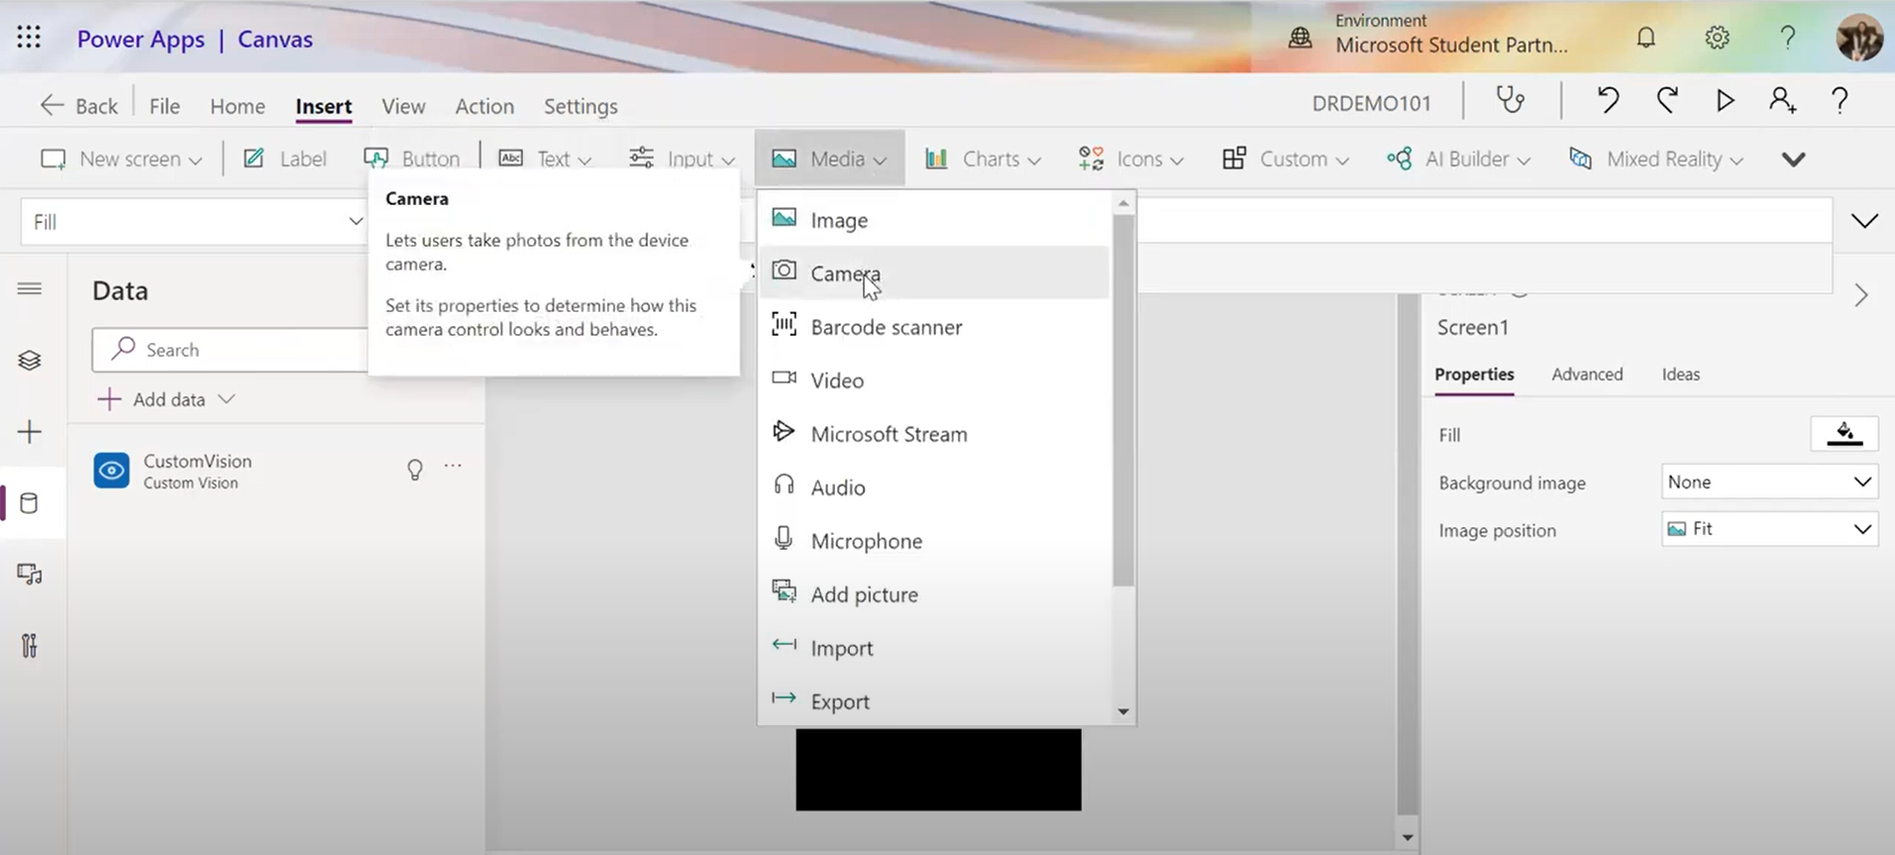Switch to the Advanced properties tab

click(1587, 374)
